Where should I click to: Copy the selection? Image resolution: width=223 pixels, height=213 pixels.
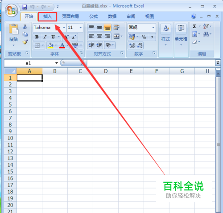(x=25, y=34)
